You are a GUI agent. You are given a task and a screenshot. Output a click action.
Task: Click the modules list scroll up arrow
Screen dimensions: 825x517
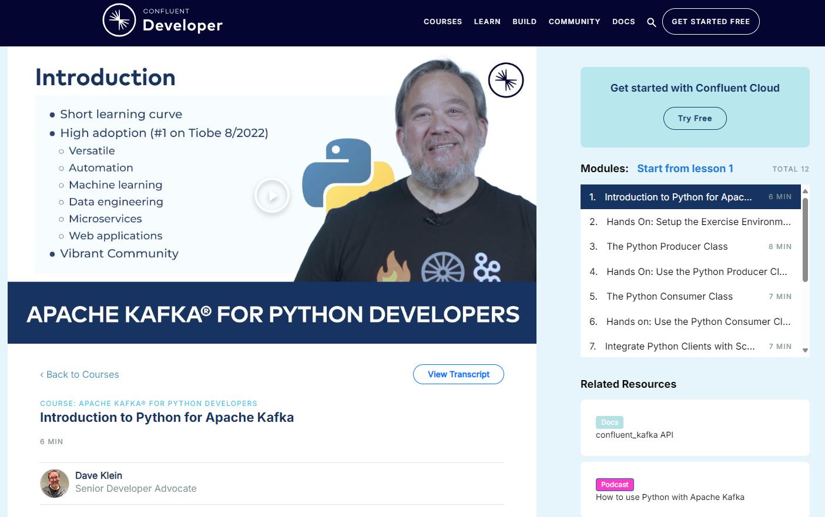coord(806,191)
